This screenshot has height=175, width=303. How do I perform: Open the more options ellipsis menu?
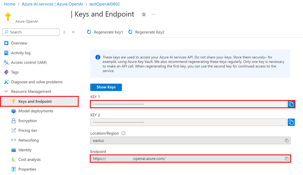[x=153, y=14]
